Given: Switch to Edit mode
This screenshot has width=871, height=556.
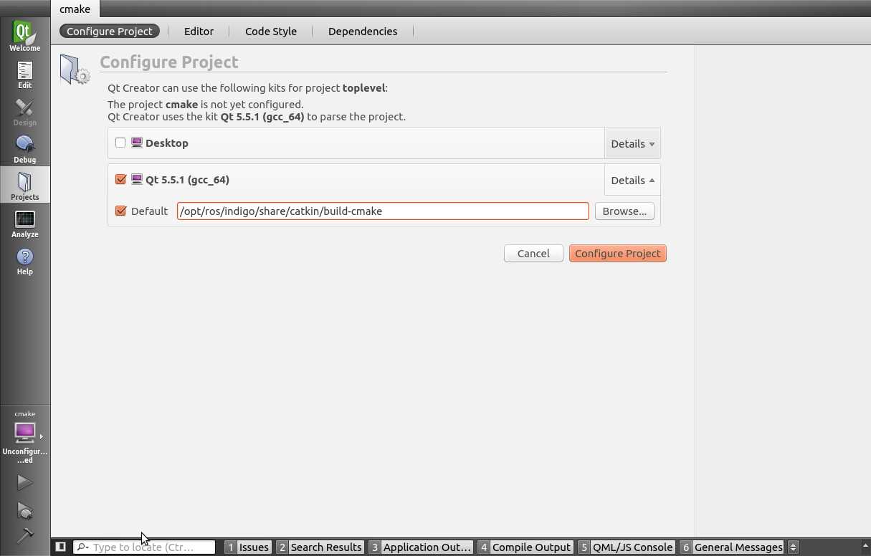Looking at the screenshot, I should pos(24,75).
